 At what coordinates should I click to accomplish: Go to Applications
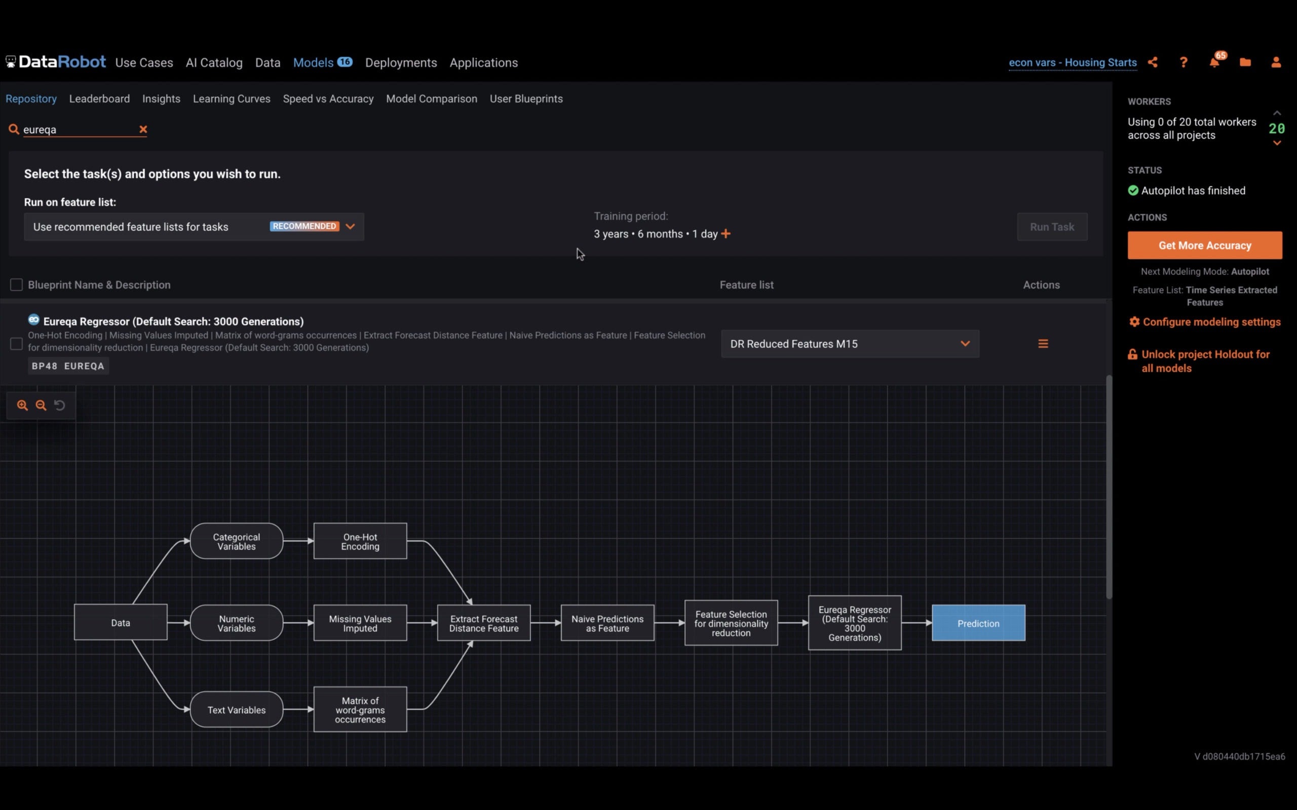[484, 63]
